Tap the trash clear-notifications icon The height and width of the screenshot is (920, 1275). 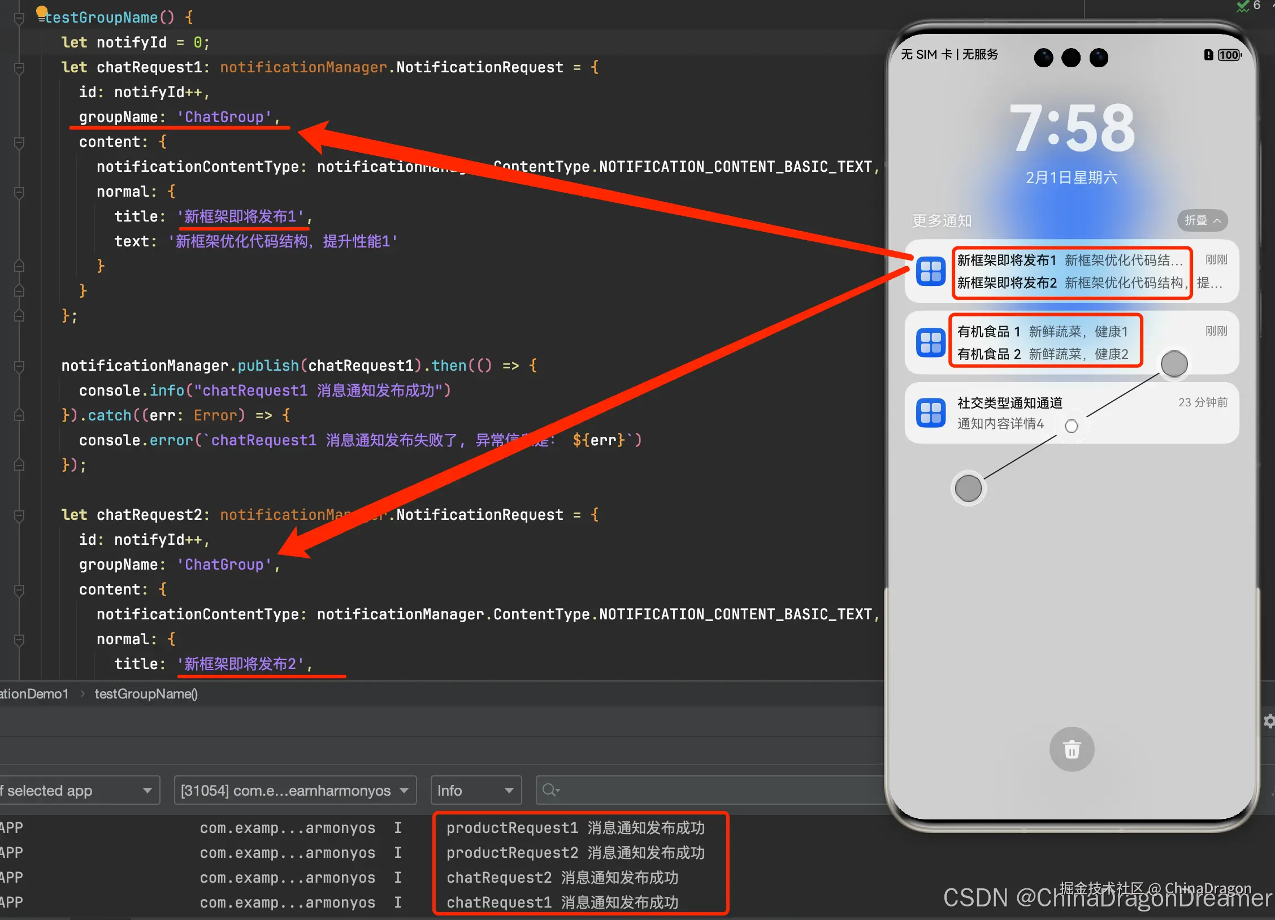(x=1071, y=749)
